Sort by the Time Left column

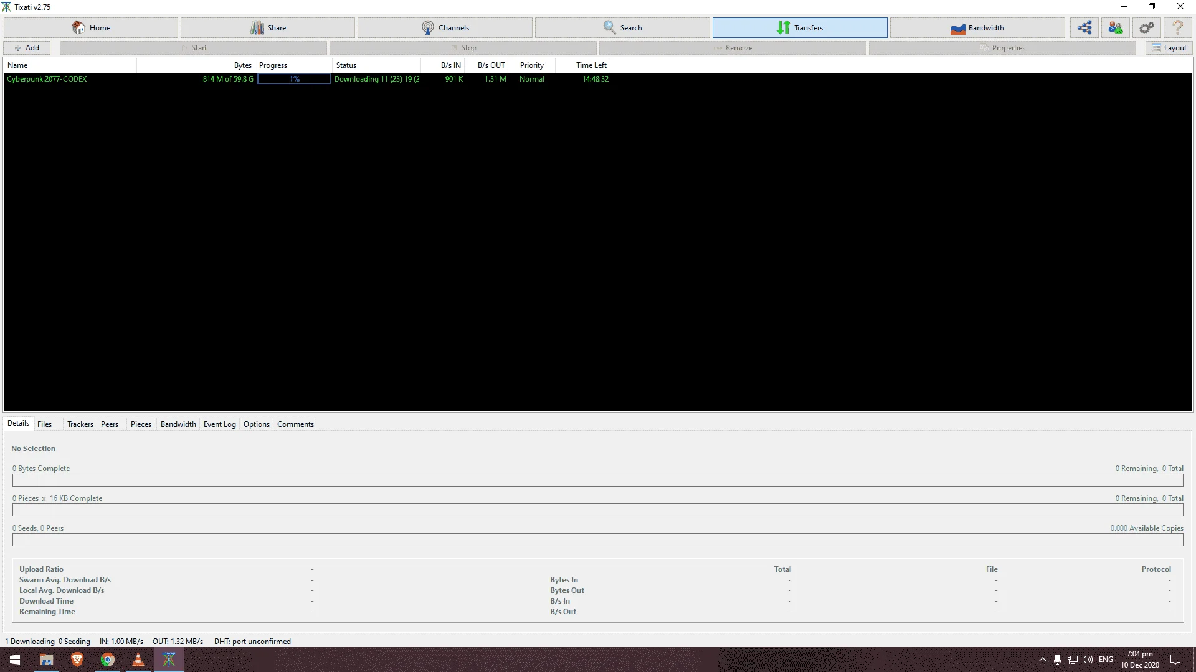click(582, 65)
